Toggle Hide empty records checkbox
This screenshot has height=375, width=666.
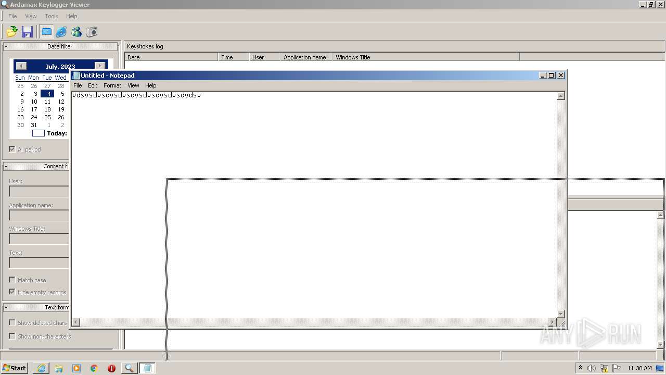point(12,292)
